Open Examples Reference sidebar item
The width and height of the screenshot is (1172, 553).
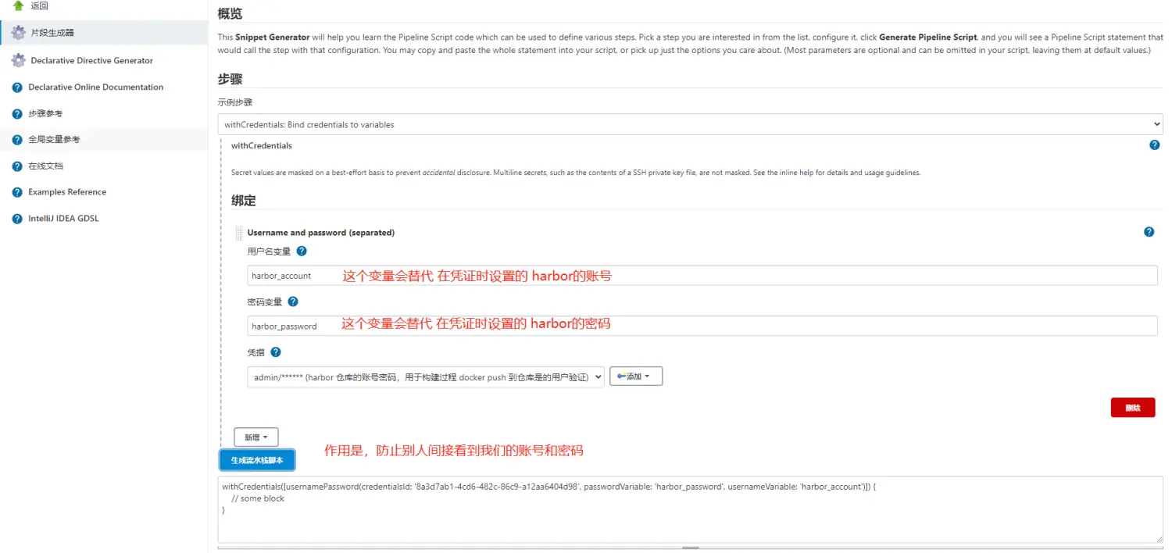tap(66, 192)
